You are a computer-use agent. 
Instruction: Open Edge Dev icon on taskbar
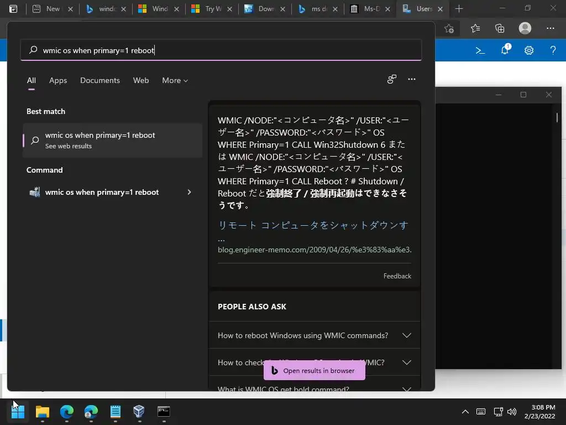point(91,411)
